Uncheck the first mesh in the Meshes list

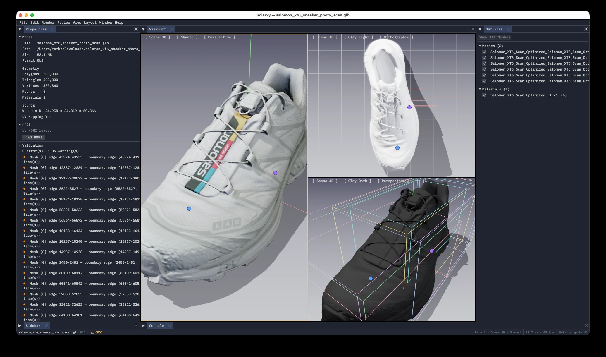484,52
